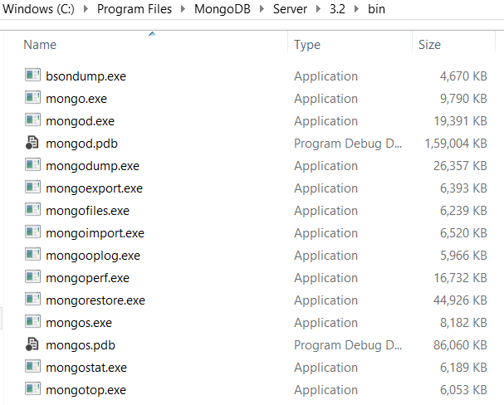
Task: Click the mongod.pdb debug file icon
Action: [x=32, y=143]
